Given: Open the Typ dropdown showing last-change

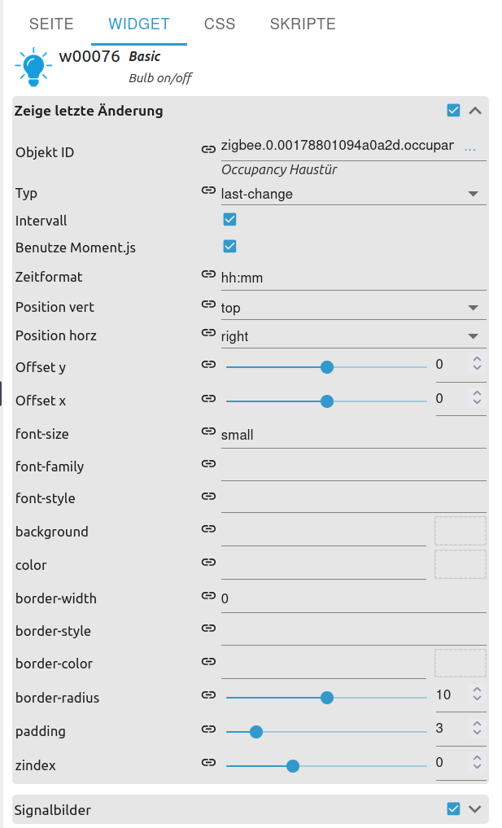Looking at the screenshot, I should click(x=353, y=194).
